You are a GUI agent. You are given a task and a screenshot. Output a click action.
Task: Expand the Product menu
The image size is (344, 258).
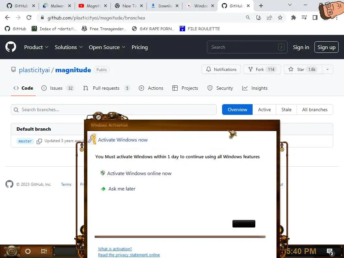36,47
